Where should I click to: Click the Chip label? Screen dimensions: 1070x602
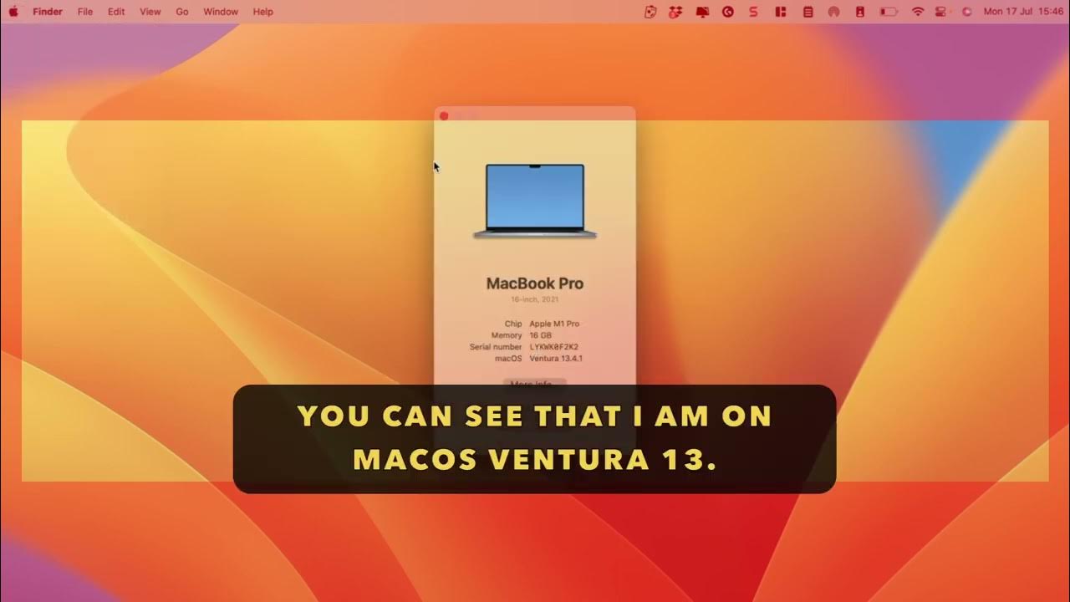point(513,324)
